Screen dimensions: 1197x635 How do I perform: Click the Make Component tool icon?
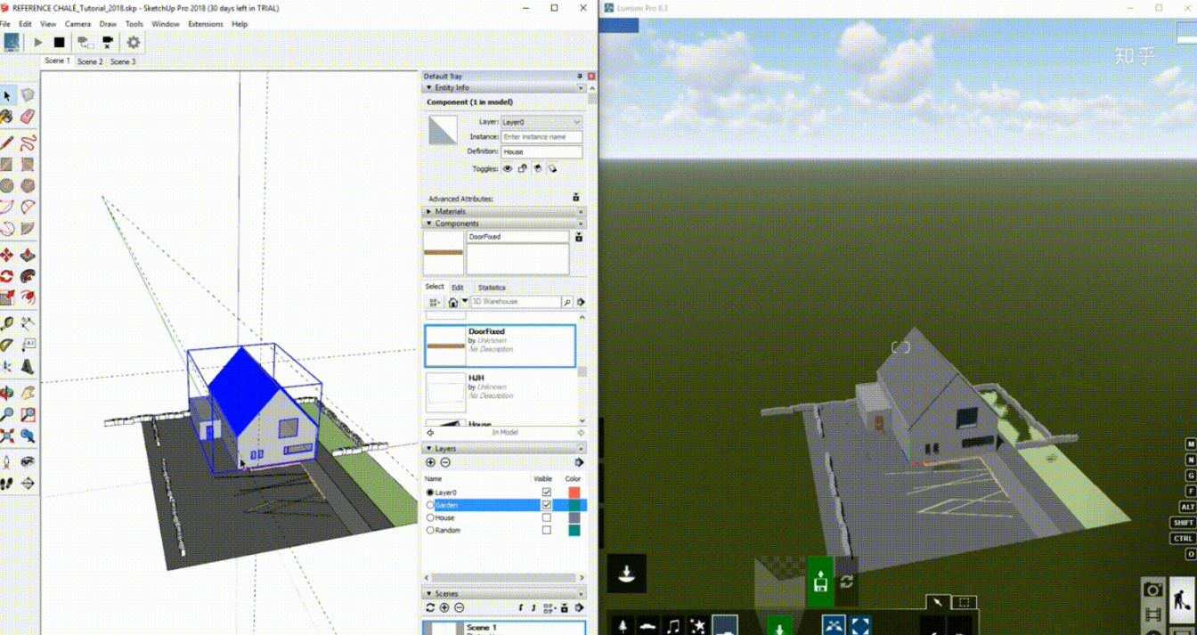[28, 95]
